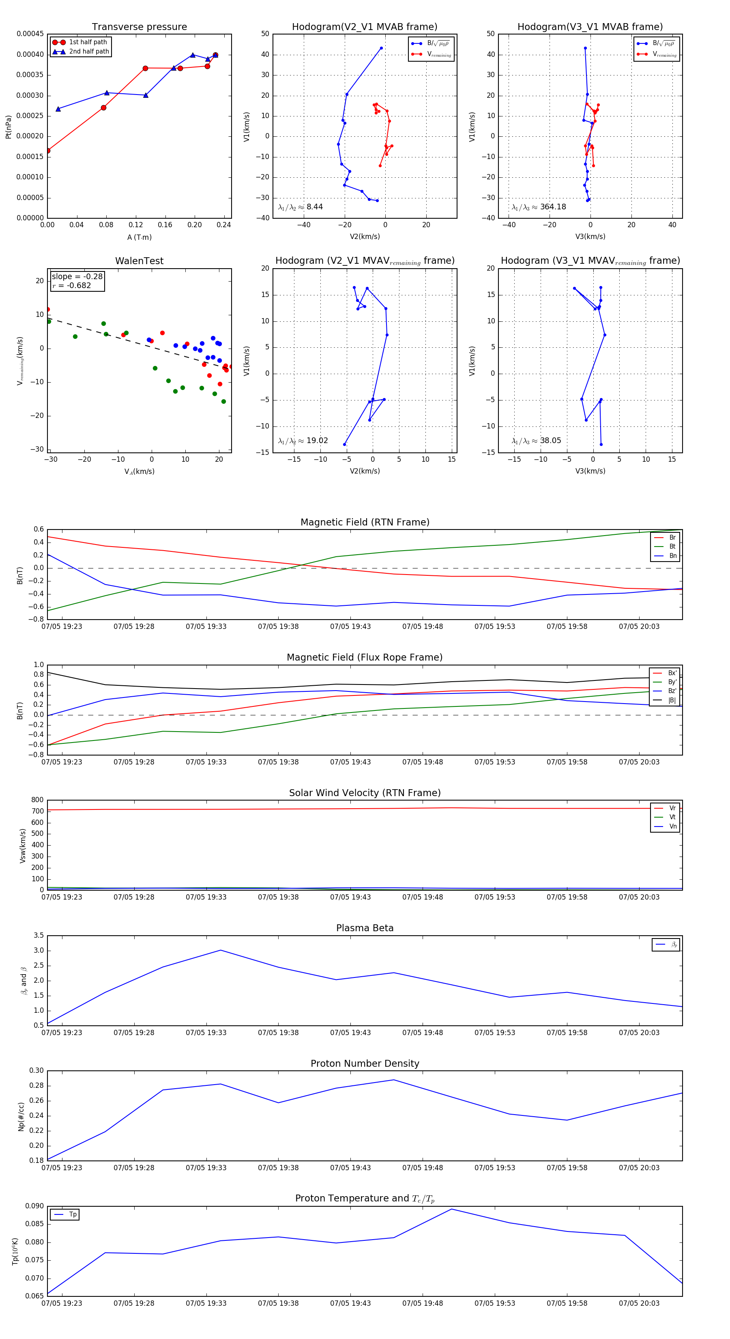The height and width of the screenshot is (1339, 730).
Task: Select the "Bn" legend entry
Action: click(x=665, y=556)
